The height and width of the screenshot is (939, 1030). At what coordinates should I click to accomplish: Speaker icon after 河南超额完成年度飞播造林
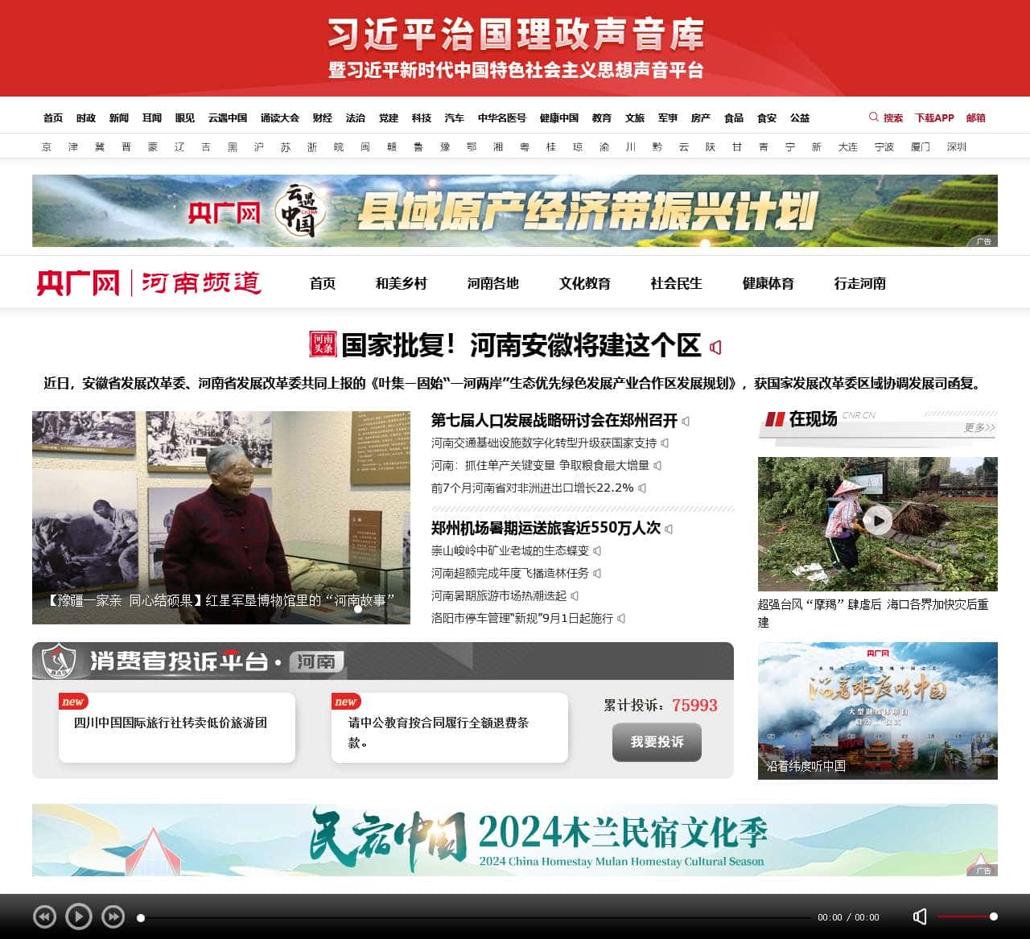[x=597, y=573]
